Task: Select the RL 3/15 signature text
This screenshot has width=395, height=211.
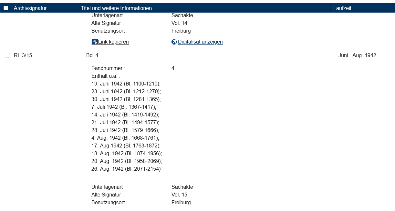Action: [x=23, y=55]
